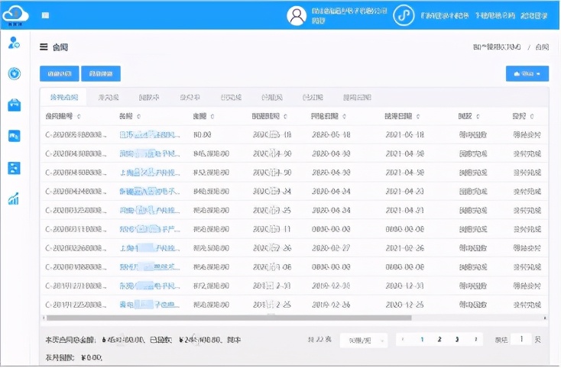Click the cloud logo in the header
The width and height of the screenshot is (561, 368).
point(15,16)
